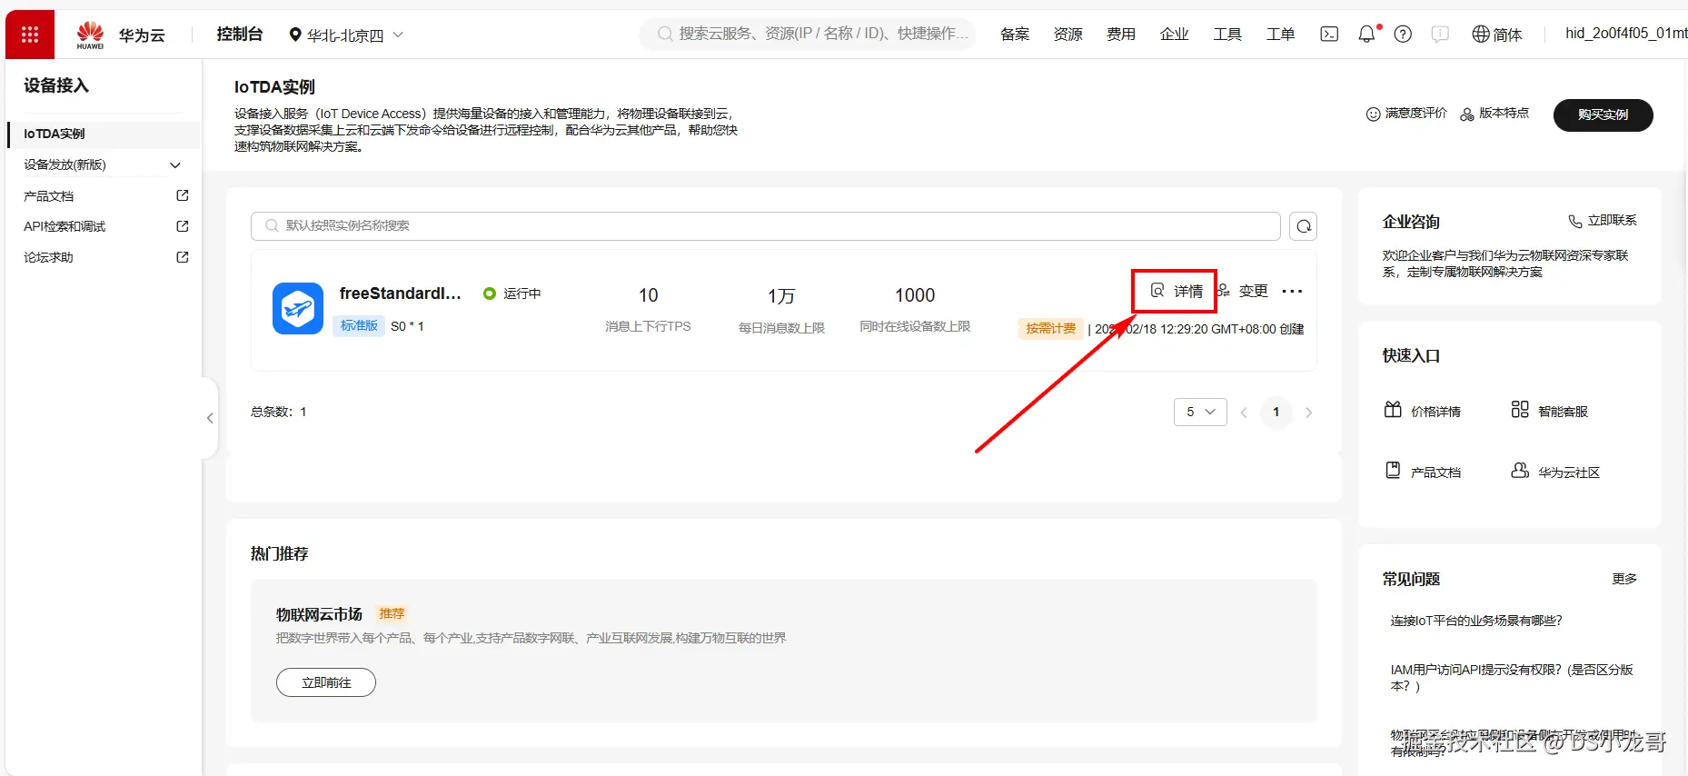Open 详情 for the freeStandard instance
Image resolution: width=1688 pixels, height=776 pixels.
(1177, 291)
